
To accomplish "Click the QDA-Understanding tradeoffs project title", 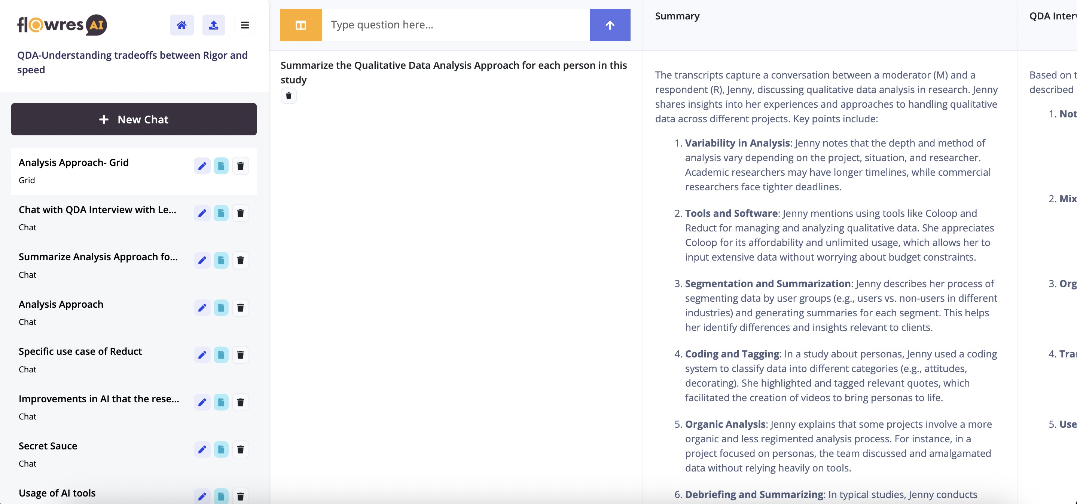I will coord(132,62).
